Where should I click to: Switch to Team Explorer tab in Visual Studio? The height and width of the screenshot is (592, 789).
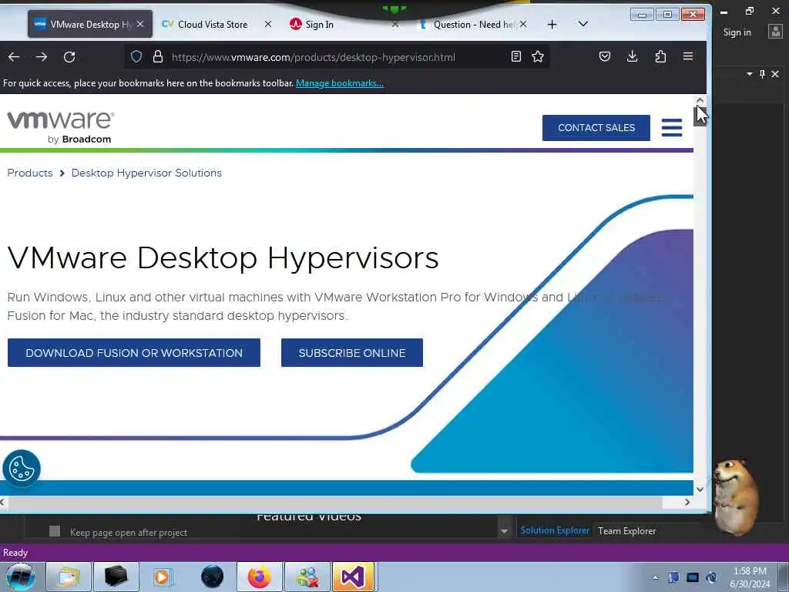click(626, 530)
